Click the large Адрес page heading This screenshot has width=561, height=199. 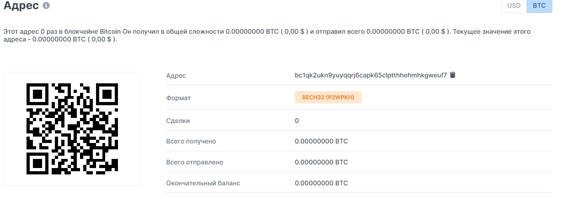point(21,6)
